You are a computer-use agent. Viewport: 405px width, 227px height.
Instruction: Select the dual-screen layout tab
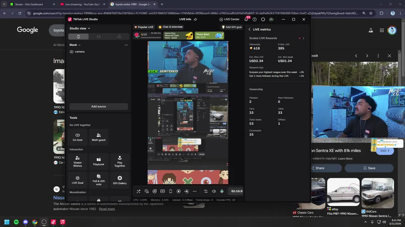pyautogui.click(x=119, y=37)
